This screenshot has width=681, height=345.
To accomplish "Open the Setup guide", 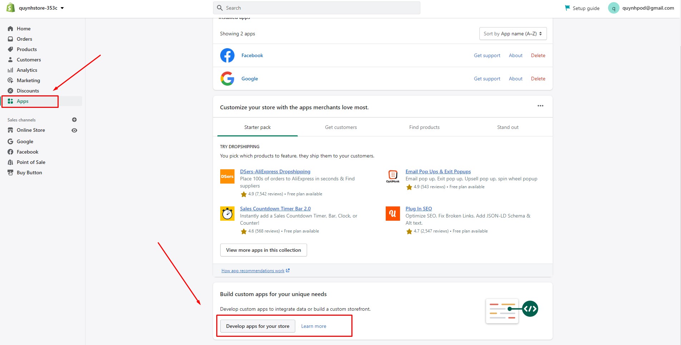I will (582, 8).
